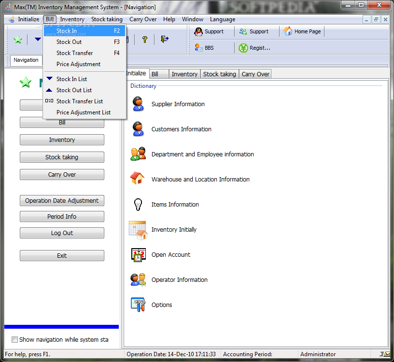Click the Supplier Information link text
The height and width of the screenshot is (362, 394).
178,104
